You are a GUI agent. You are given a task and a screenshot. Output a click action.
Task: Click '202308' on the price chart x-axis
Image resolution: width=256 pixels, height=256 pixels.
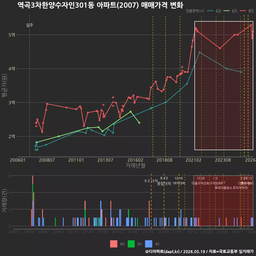click(x=223, y=160)
